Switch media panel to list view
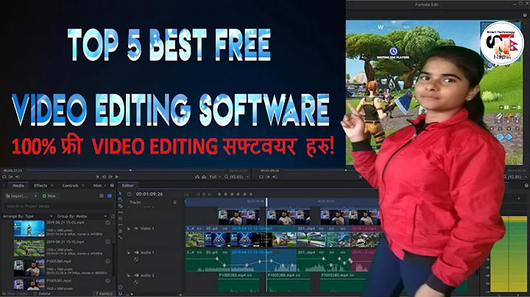530x297 pixels. (x=102, y=196)
